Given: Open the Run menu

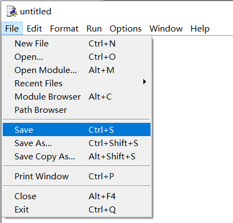Looking at the screenshot, I should [94, 29].
